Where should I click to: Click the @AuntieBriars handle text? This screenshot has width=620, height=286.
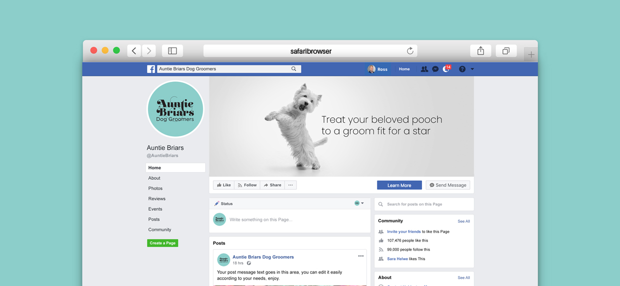coord(162,156)
